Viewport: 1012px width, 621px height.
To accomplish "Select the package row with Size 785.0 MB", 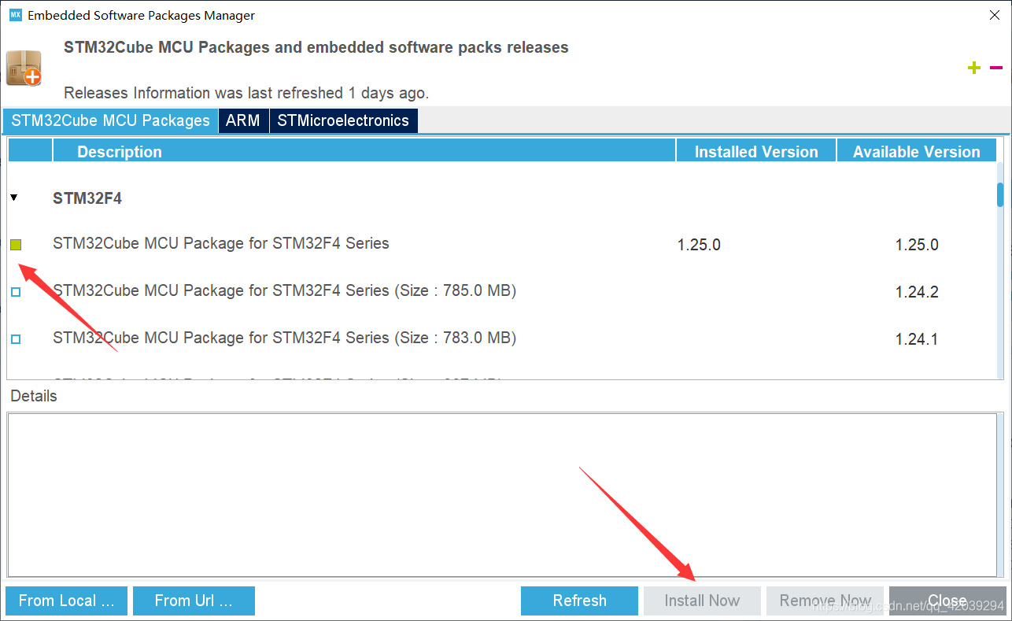I will [502, 291].
